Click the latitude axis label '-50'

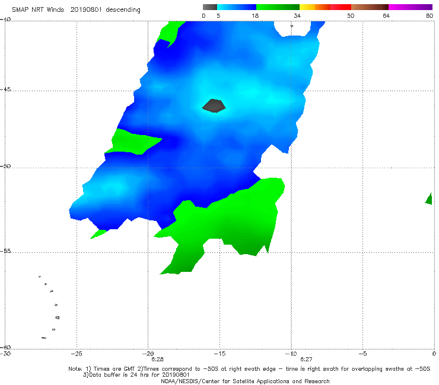5,166
